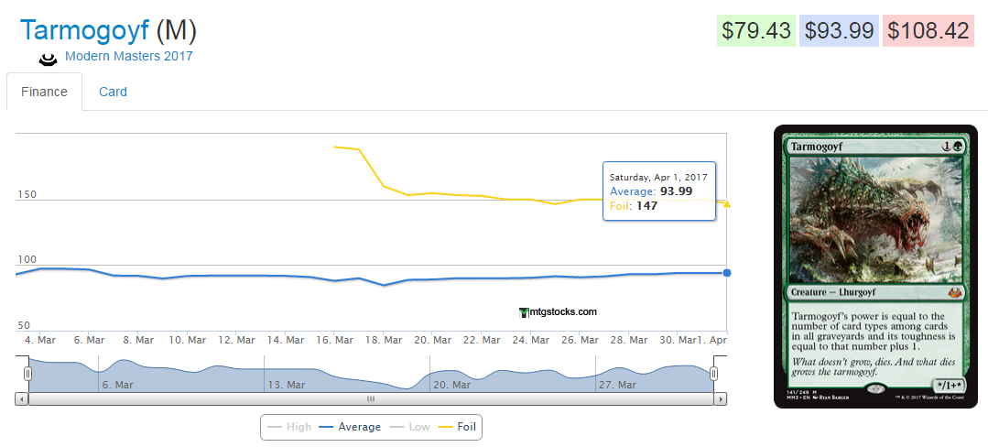This screenshot has width=988, height=447.
Task: Click the '20. Mar' navigator label
Action: (453, 385)
